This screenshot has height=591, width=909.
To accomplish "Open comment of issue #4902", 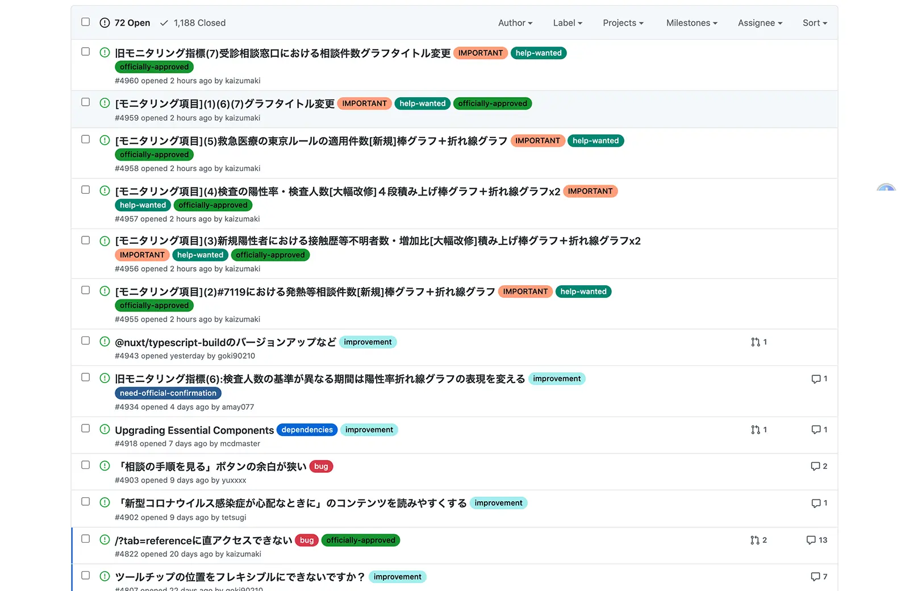I will 819,503.
